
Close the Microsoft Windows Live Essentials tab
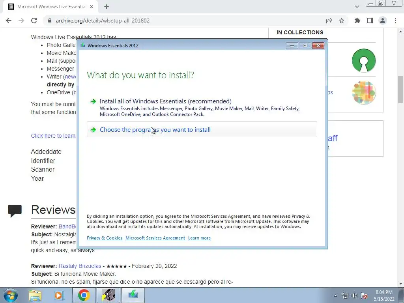pyautogui.click(x=92, y=7)
